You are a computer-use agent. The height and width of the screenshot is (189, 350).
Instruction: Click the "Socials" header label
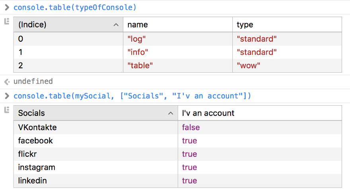pyautogui.click(x=31, y=113)
